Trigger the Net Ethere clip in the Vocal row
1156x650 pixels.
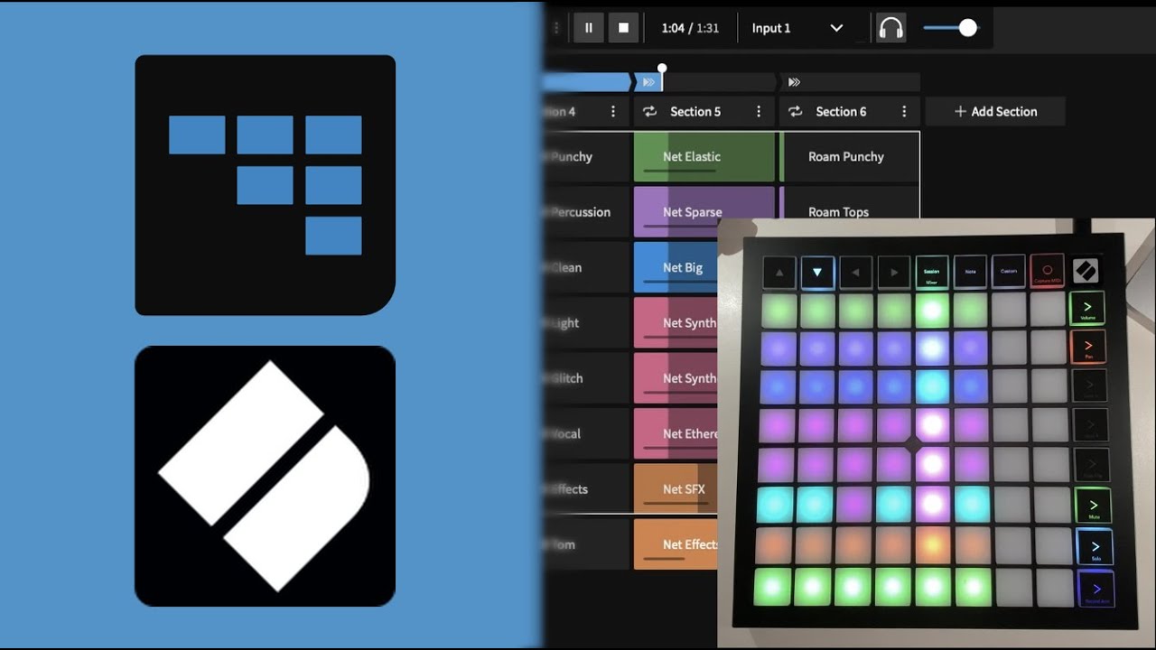tap(676, 433)
